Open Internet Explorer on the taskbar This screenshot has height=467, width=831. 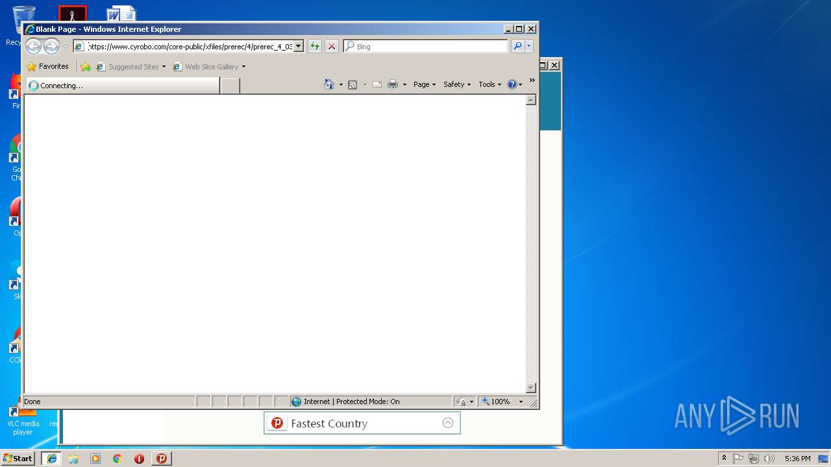tap(51, 458)
